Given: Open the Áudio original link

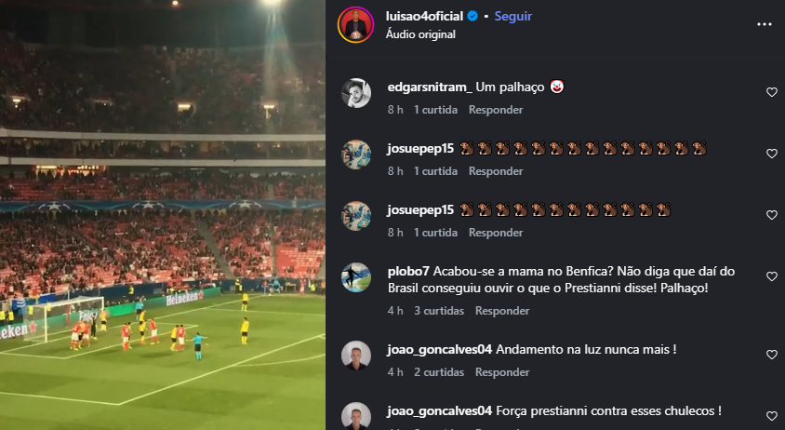Looking at the screenshot, I should pyautogui.click(x=420, y=34).
